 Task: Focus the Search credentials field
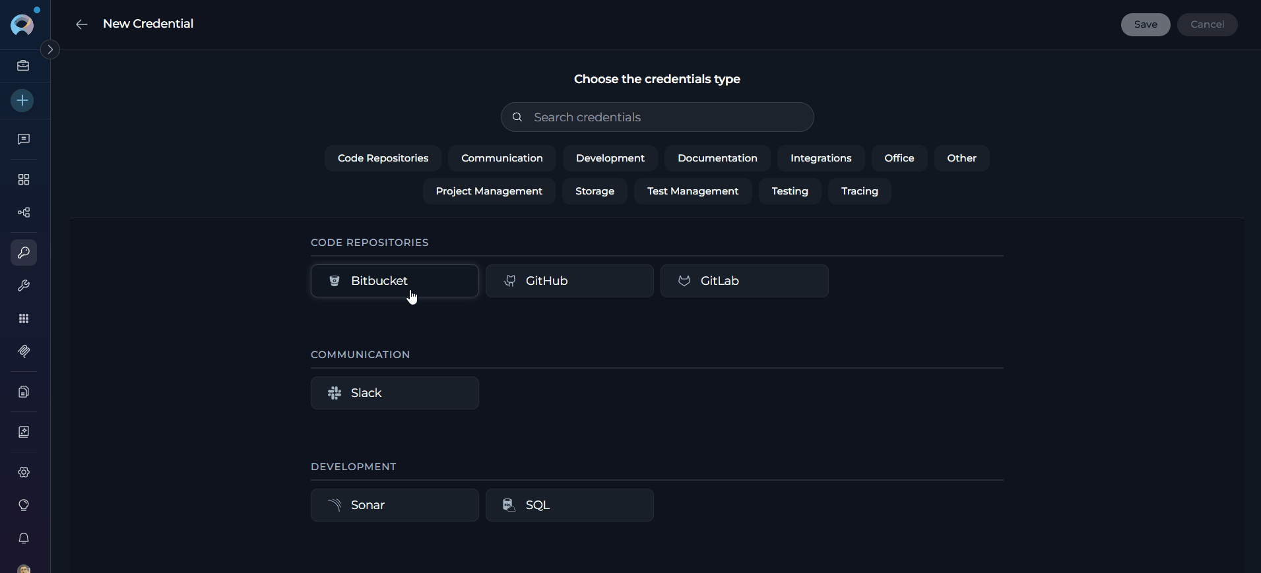pyautogui.click(x=657, y=117)
